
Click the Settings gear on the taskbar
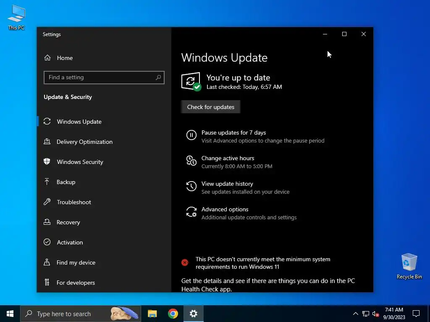click(193, 314)
